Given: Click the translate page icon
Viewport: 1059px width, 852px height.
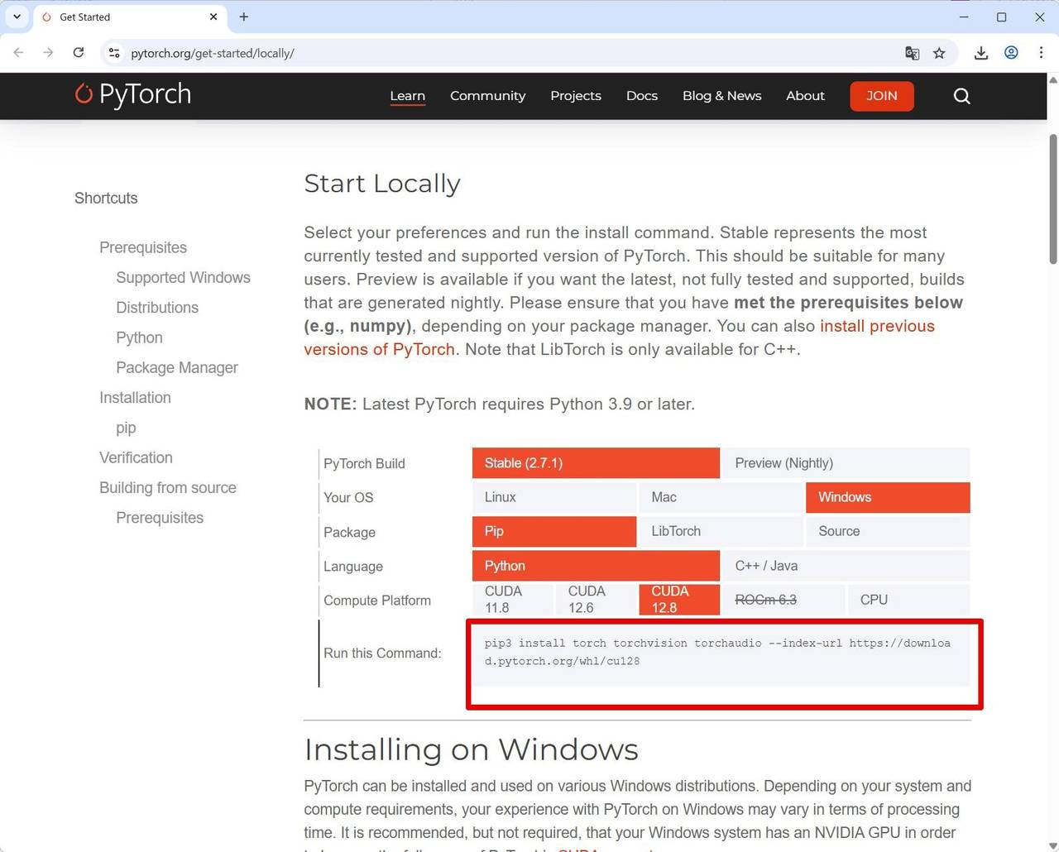Looking at the screenshot, I should point(912,53).
